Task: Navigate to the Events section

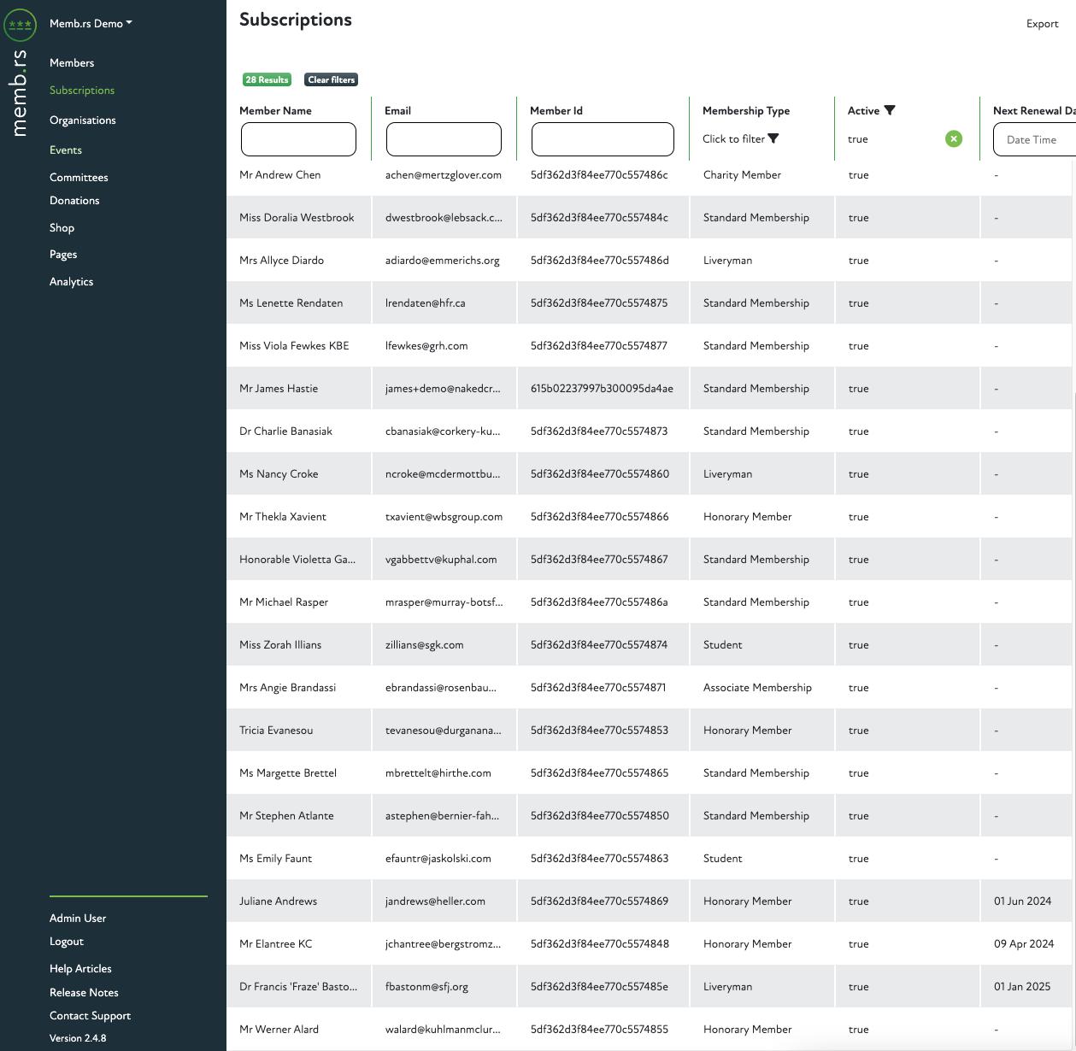Action: (x=66, y=150)
